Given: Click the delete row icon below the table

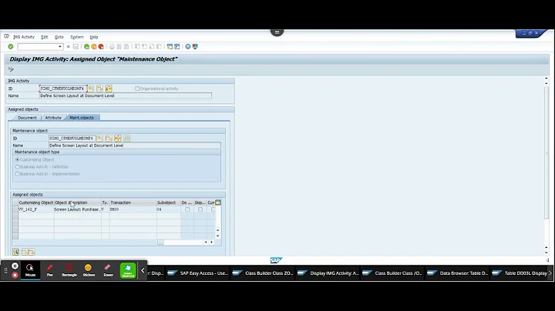Looking at the screenshot, I should coord(32,252).
